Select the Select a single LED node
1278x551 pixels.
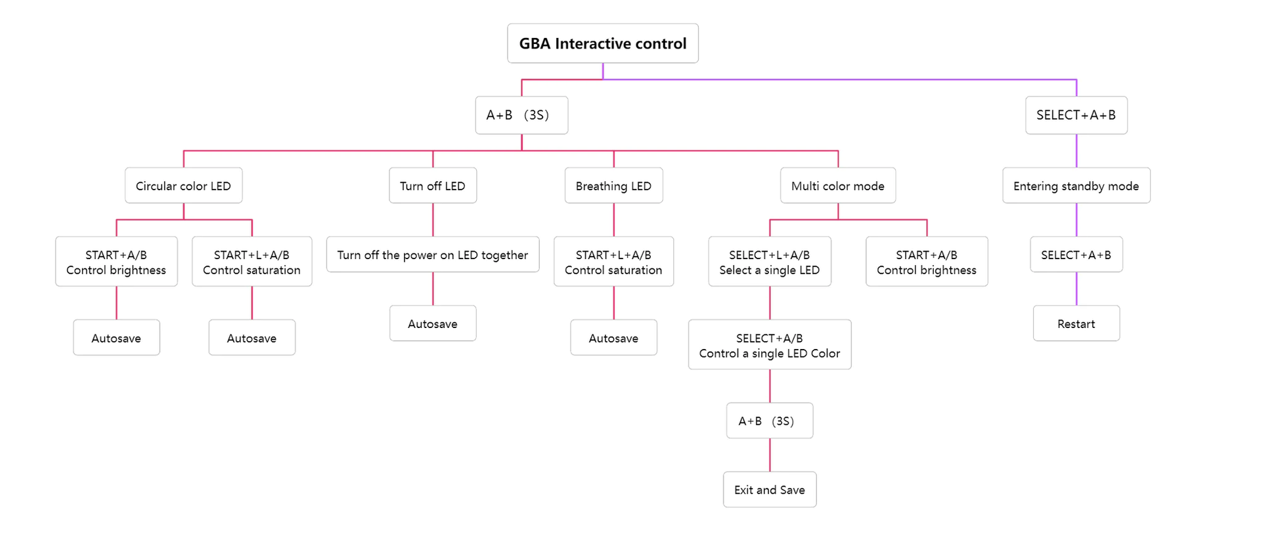click(x=769, y=262)
